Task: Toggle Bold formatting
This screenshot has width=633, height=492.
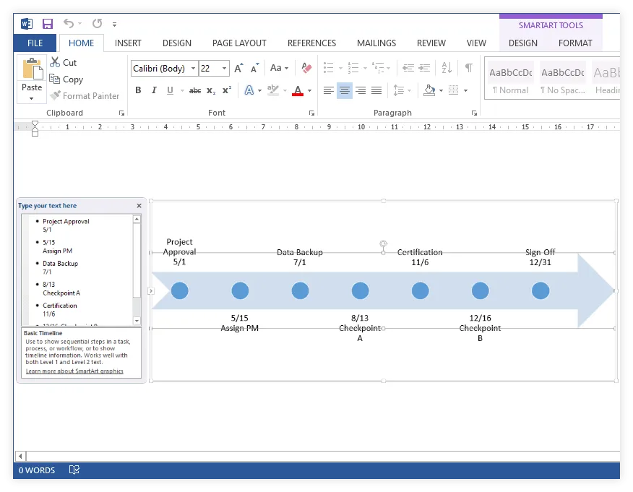Action: tap(138, 91)
